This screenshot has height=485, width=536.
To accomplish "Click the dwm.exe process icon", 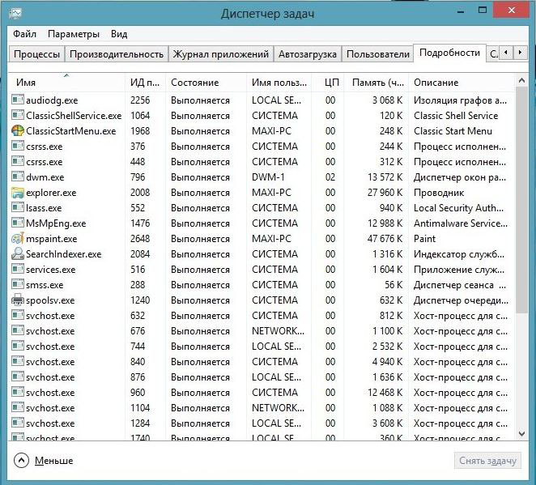I will point(18,177).
